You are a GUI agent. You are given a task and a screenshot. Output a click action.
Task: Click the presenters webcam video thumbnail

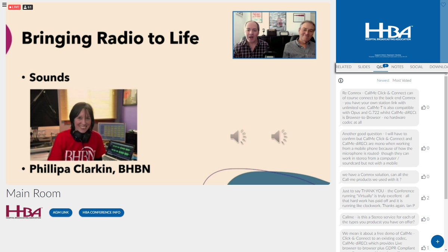pyautogui.click(x=274, y=35)
